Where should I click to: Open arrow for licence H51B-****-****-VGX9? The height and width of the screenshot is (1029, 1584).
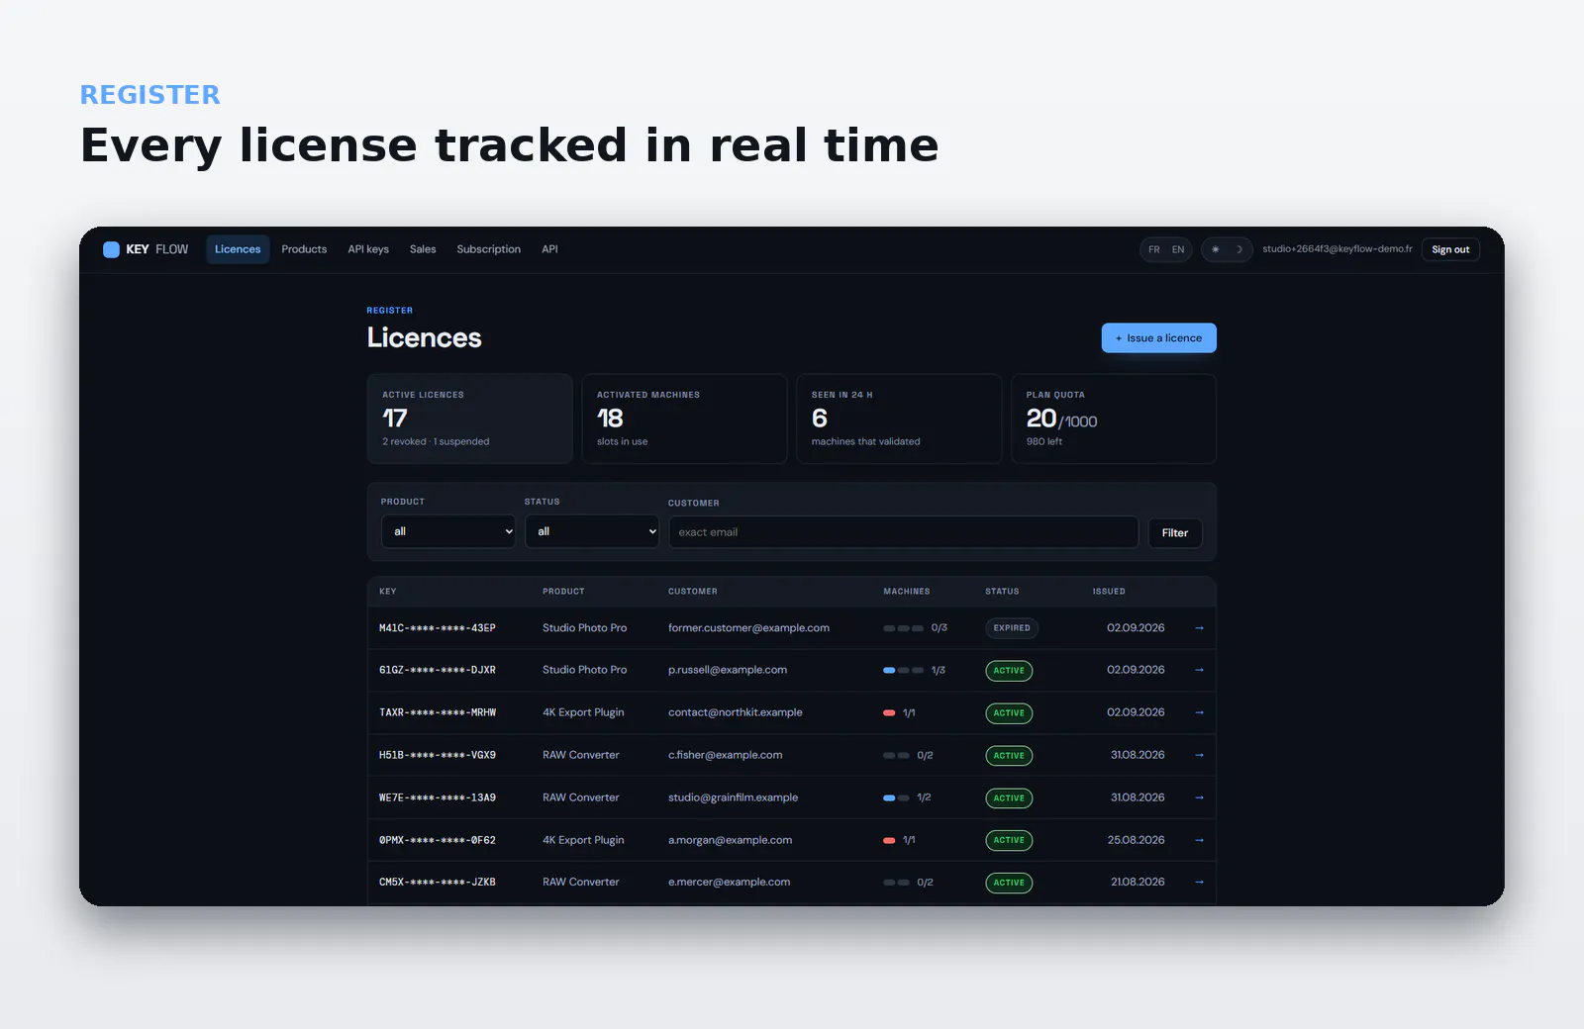[1199, 755]
